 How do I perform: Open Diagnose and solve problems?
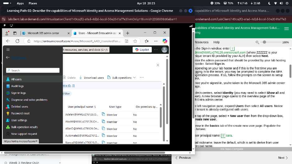[29, 100]
